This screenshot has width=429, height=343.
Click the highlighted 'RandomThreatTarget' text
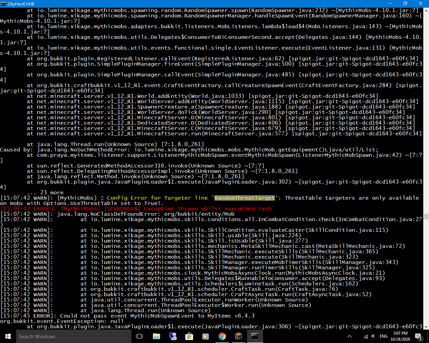[244, 198]
